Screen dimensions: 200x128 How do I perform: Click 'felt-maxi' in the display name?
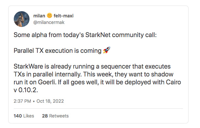click(x=64, y=16)
